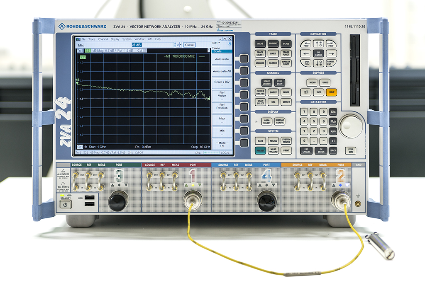
Task: Select the Ref Position on-screen softkey
Action: click(x=222, y=107)
